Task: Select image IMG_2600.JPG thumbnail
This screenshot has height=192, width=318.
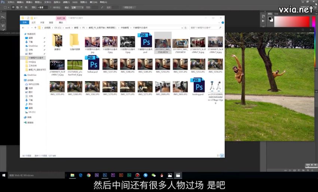Action: 163,88
